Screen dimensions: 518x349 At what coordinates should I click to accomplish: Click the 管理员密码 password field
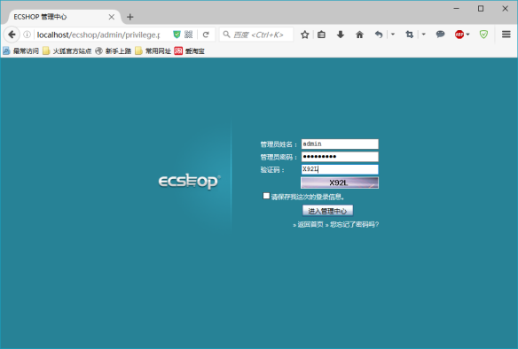[x=340, y=157]
